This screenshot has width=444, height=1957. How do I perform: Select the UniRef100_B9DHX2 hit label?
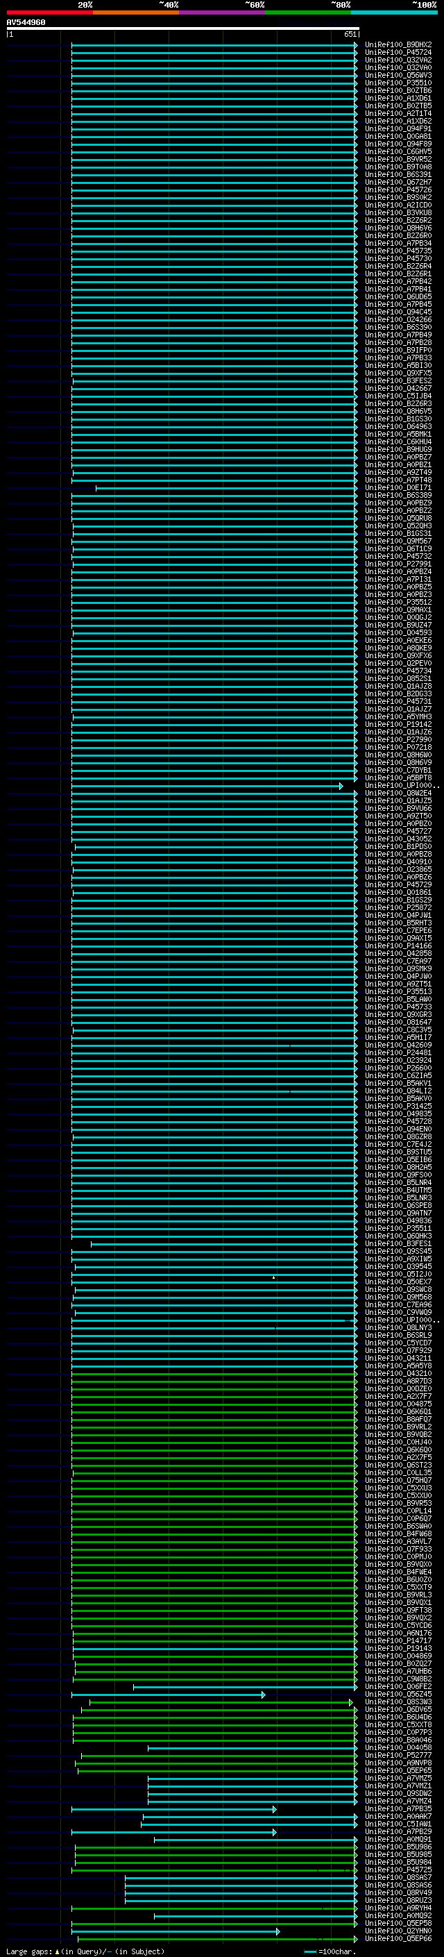coord(398,45)
